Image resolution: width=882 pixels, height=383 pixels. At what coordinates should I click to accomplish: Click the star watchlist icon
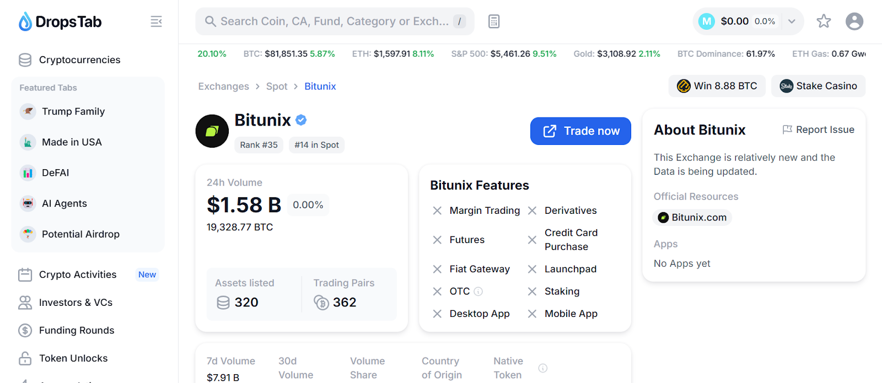point(824,21)
